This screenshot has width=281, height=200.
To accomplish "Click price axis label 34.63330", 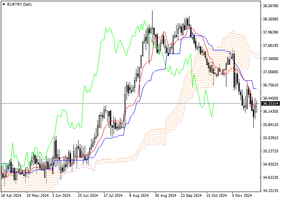I will [x=271, y=178].
